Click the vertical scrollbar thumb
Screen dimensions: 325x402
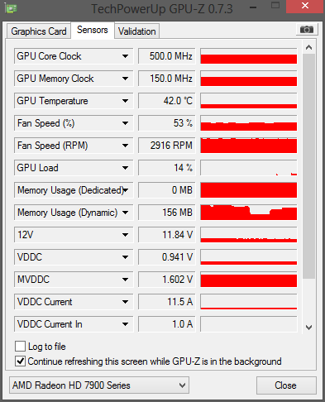pyautogui.click(x=308, y=166)
